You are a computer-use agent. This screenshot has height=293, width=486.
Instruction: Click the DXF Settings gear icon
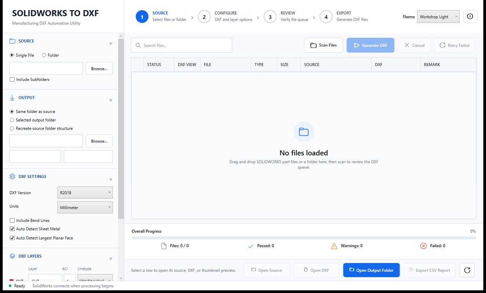(12, 176)
